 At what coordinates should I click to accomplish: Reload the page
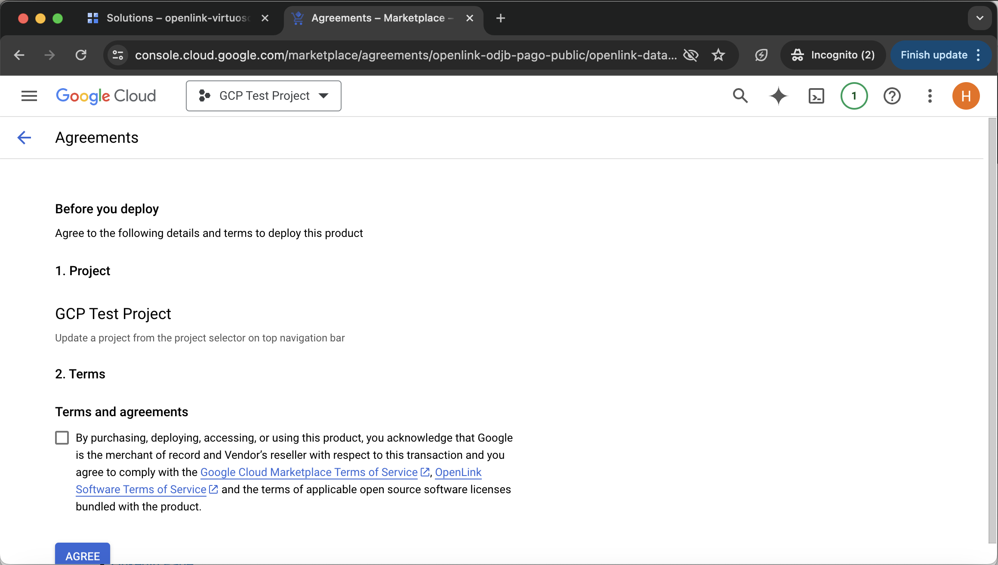[81, 55]
